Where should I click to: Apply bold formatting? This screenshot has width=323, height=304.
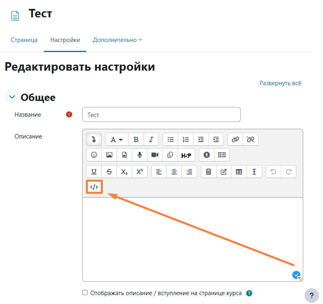(x=136, y=139)
